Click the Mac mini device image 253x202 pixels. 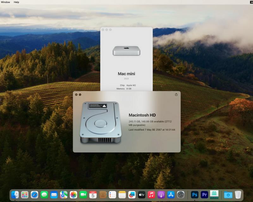coord(126,50)
